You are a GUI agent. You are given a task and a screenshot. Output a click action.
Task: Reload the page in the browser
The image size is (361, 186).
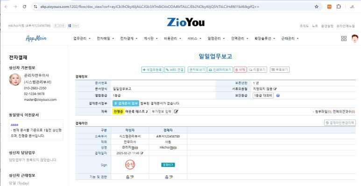(24, 7)
